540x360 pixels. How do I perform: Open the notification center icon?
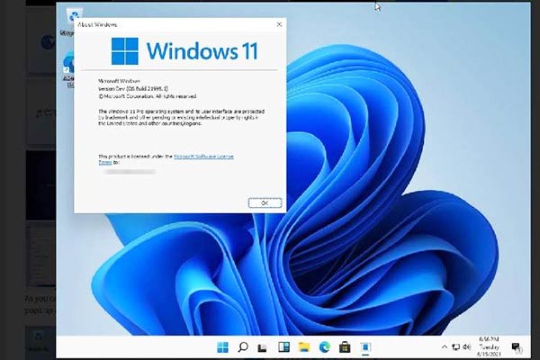[x=516, y=346]
